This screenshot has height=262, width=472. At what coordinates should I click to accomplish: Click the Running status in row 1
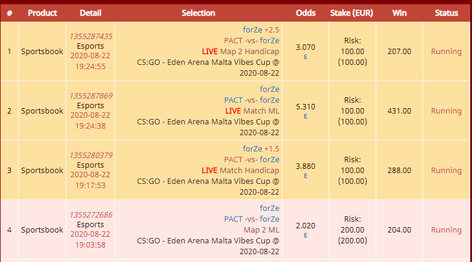click(x=447, y=52)
